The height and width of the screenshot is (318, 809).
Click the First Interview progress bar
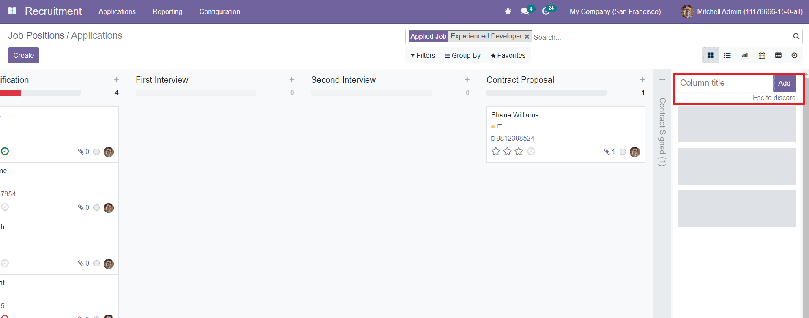pyautogui.click(x=196, y=92)
